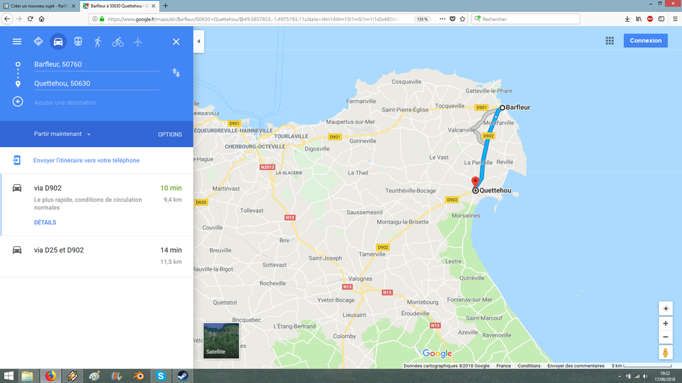This screenshot has width=682, height=383.
Task: Open the Partir maintenant dropdown
Action: [x=62, y=134]
